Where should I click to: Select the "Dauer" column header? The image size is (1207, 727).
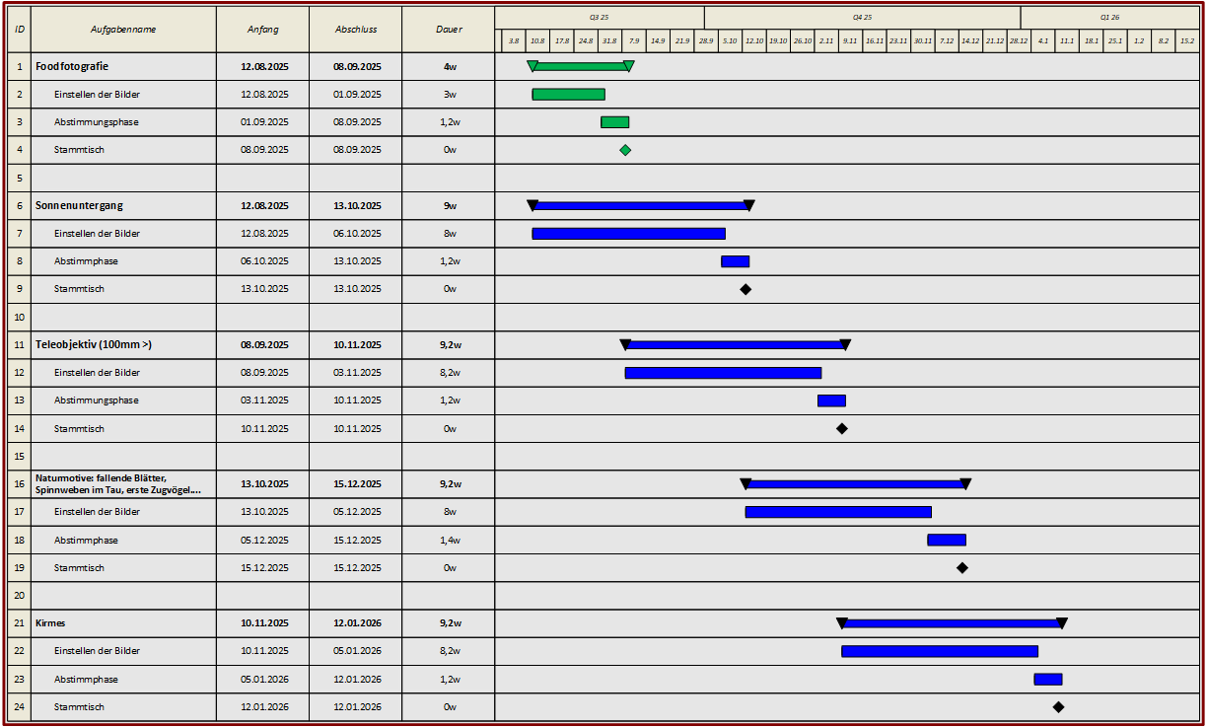(449, 30)
